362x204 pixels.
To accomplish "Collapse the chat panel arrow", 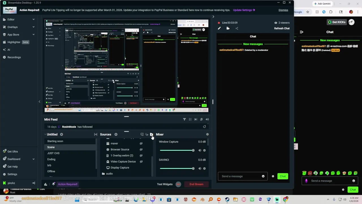I will (x=213, y=17).
